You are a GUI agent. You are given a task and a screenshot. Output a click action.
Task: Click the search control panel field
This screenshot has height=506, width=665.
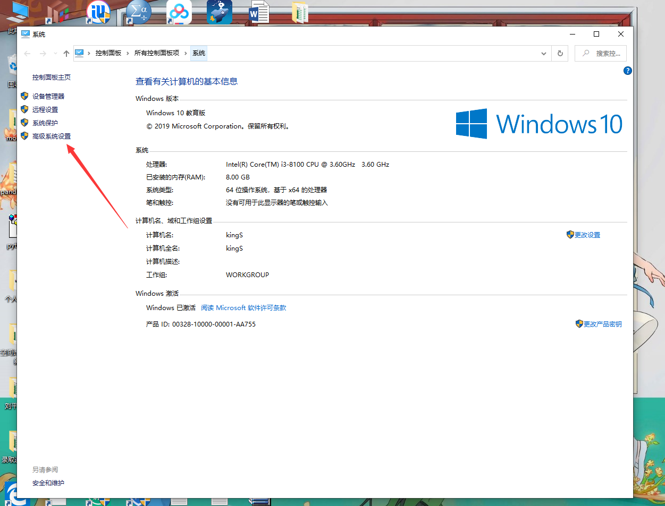point(601,54)
